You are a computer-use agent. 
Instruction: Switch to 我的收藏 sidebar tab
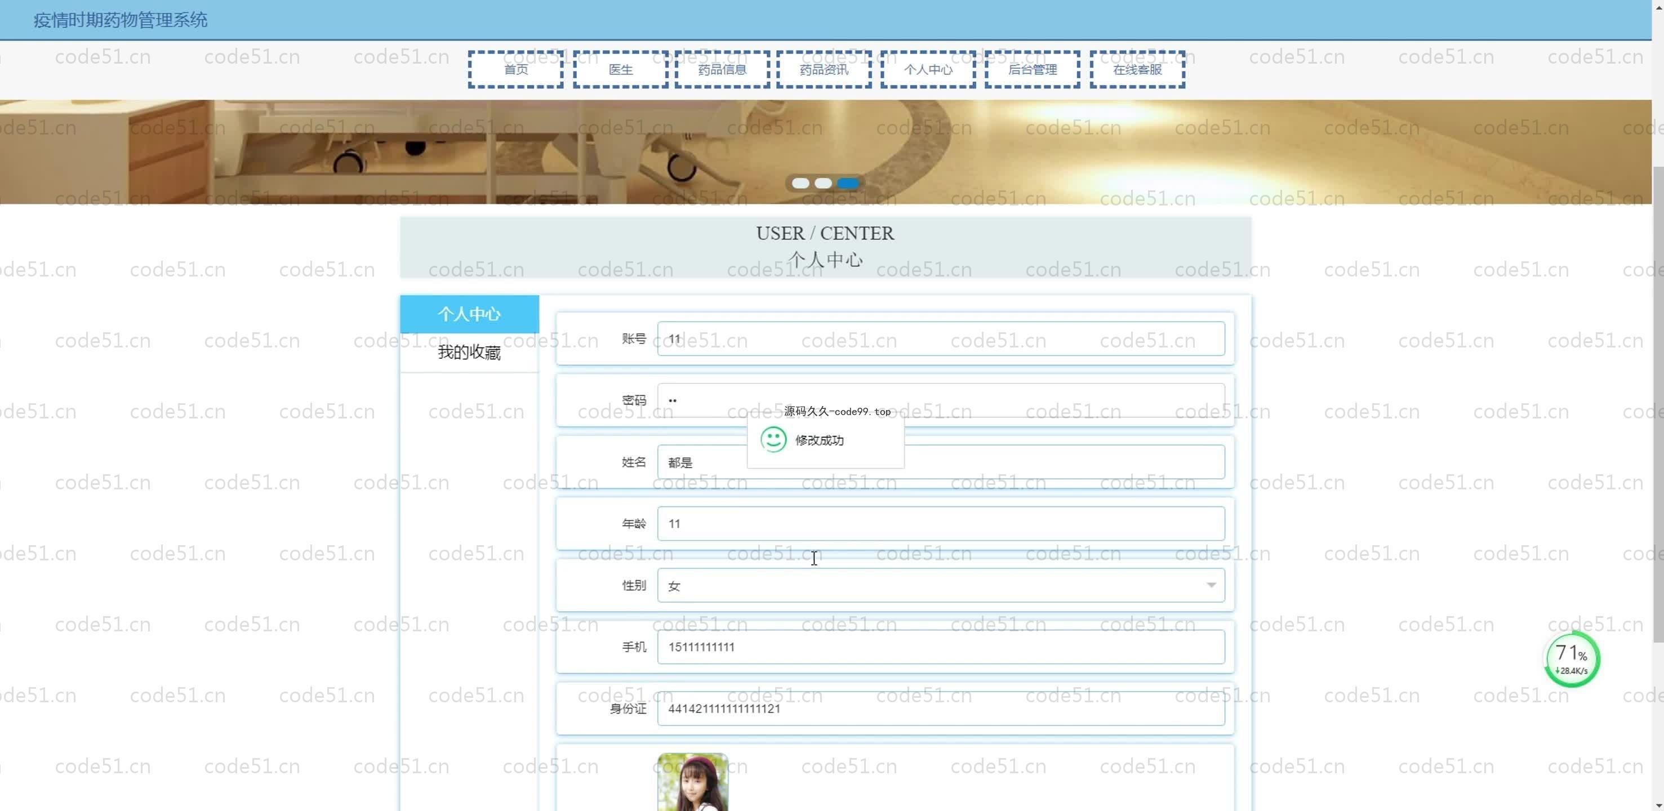[470, 353]
